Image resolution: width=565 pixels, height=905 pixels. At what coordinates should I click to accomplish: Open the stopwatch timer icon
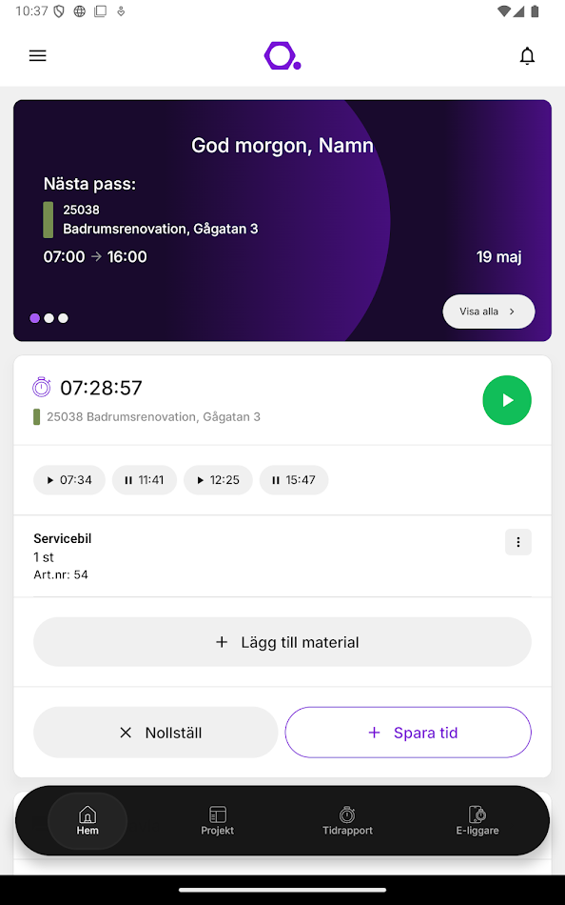[x=41, y=387]
